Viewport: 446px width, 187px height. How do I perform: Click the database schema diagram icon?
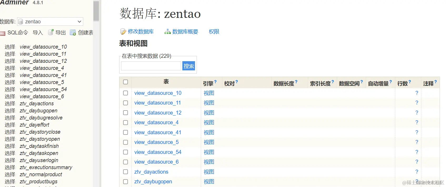[167, 32]
